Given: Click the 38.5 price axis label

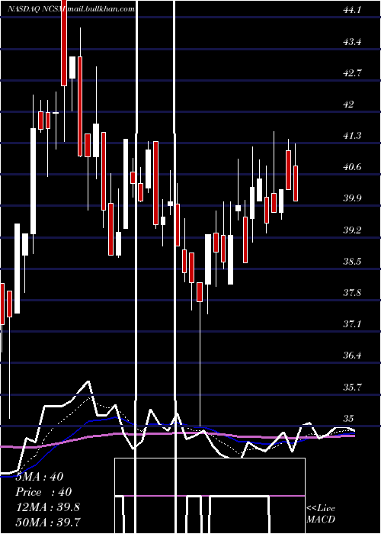Looking at the screenshot, I should 352,262.
